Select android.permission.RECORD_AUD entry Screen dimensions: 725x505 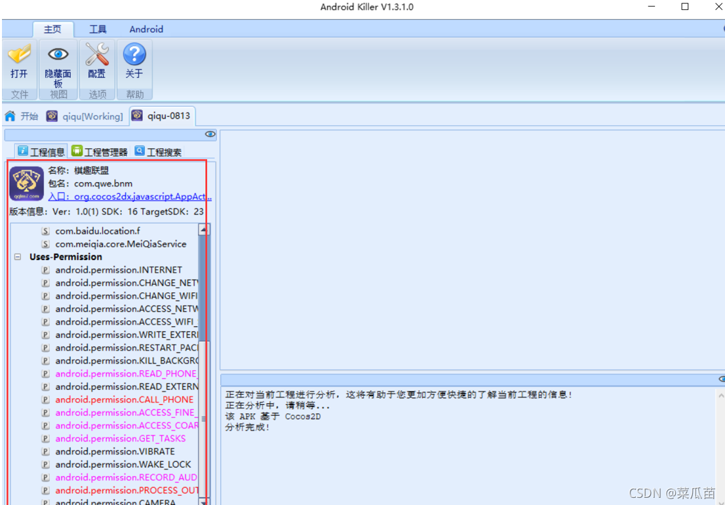pyautogui.click(x=127, y=476)
